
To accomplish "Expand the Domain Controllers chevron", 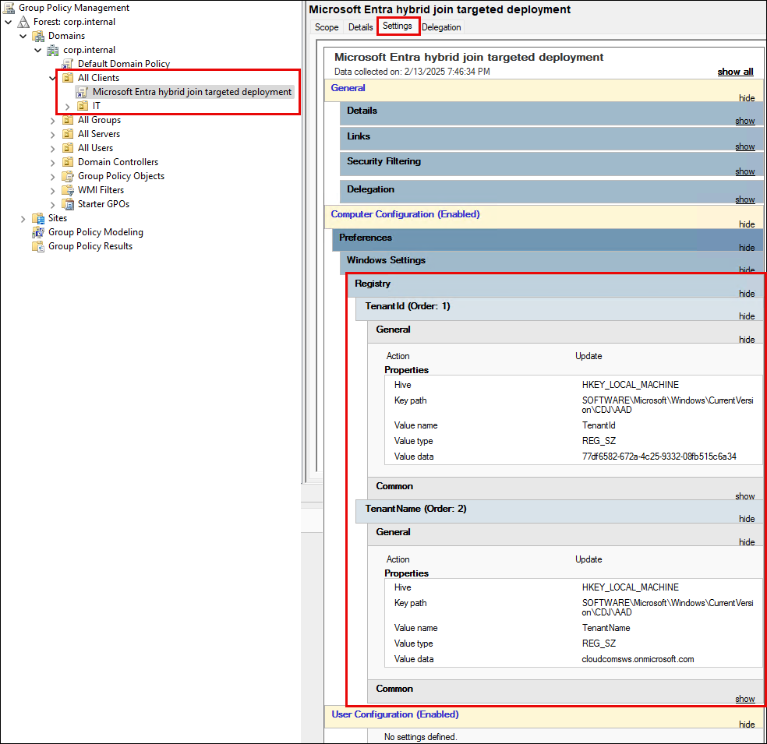I will (53, 163).
